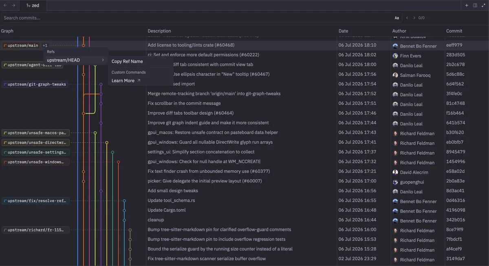The width and height of the screenshot is (489, 266).
Task: Click guopenghui's avatar icon
Action: point(395,182)
